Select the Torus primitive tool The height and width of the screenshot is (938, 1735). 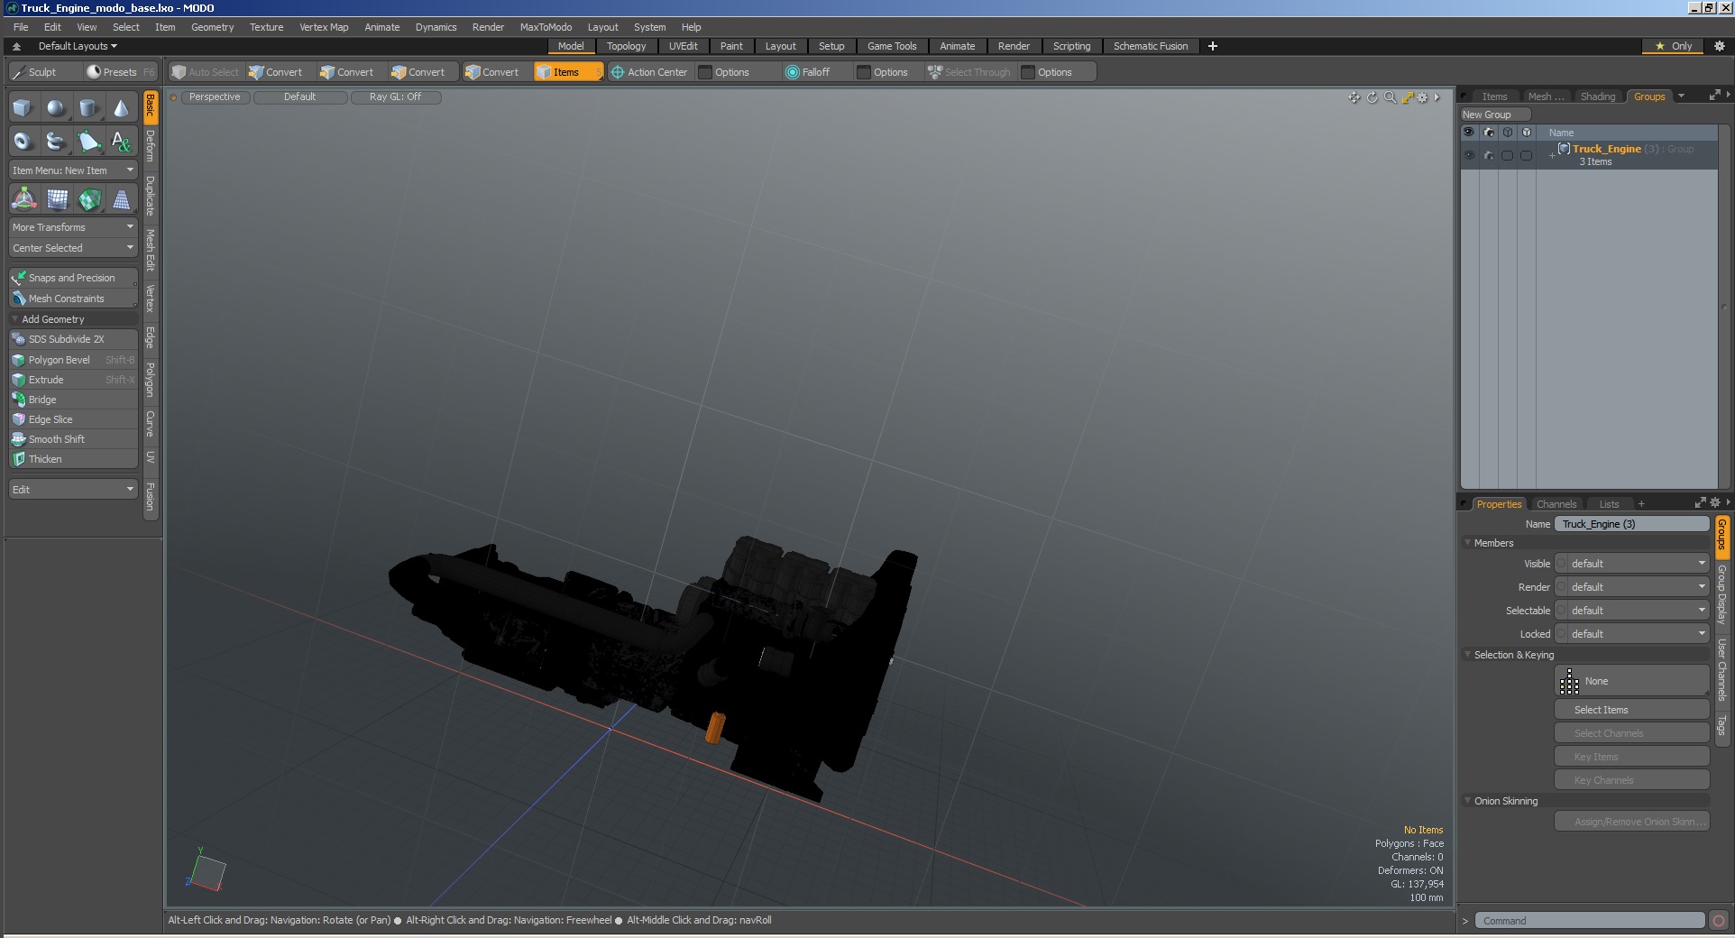(23, 141)
